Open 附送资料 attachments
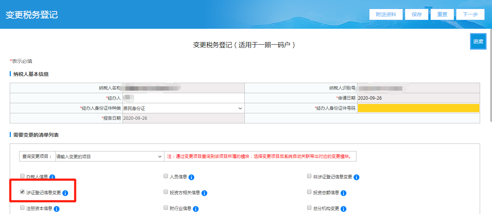This screenshot has width=492, height=214. 386,14
